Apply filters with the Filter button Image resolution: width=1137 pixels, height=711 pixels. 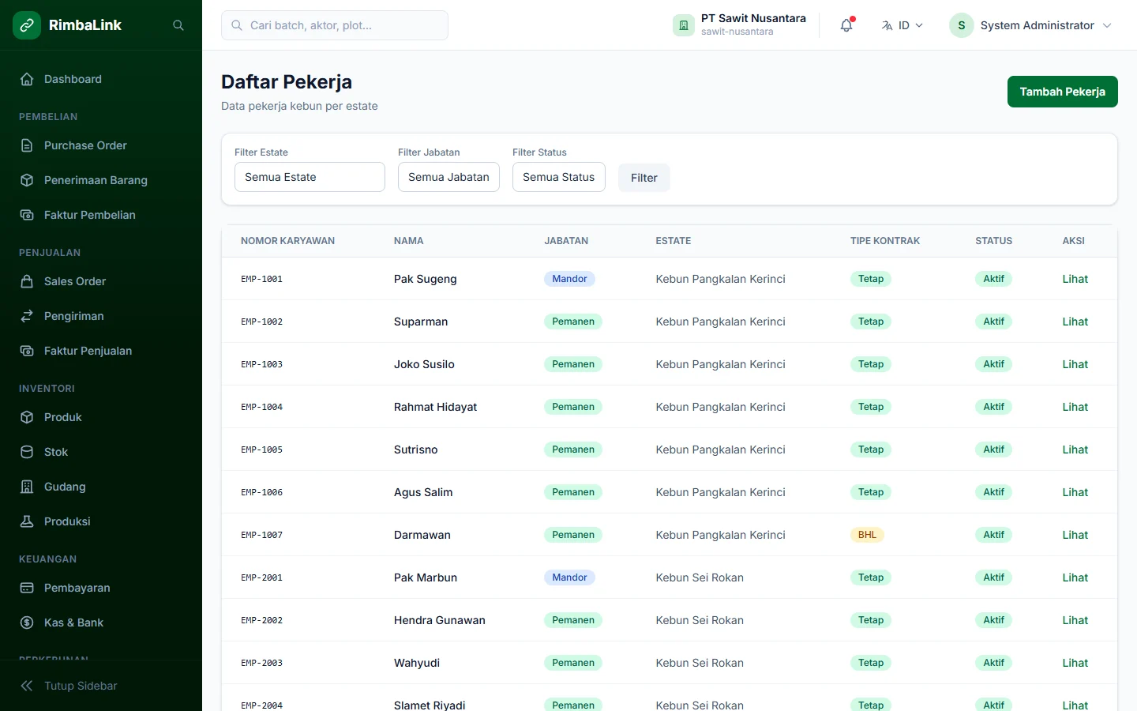click(x=644, y=178)
